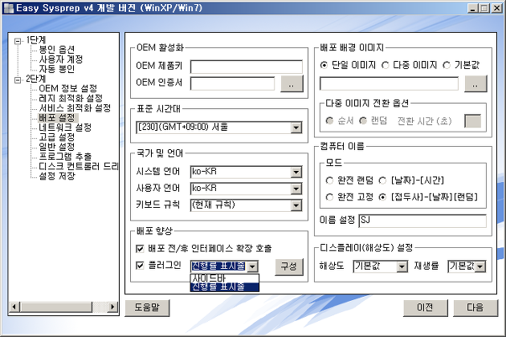
Task: Select the 배포 설정 tree item
Action: point(57,117)
